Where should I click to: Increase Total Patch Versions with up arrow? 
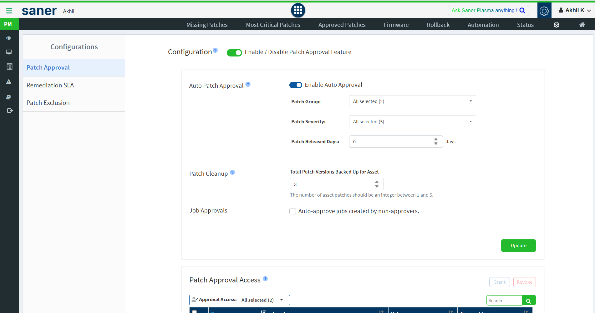tap(377, 182)
